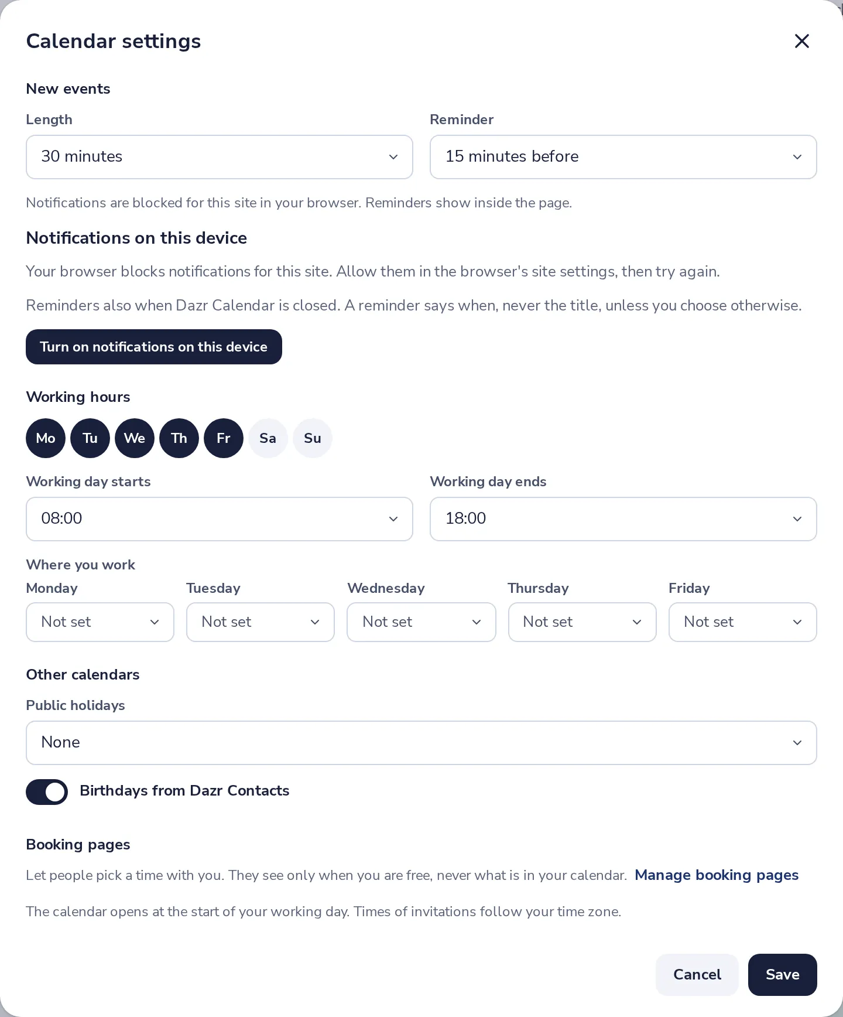Deselect Wednesday in working hours
This screenshot has height=1017, width=843.
tap(135, 438)
